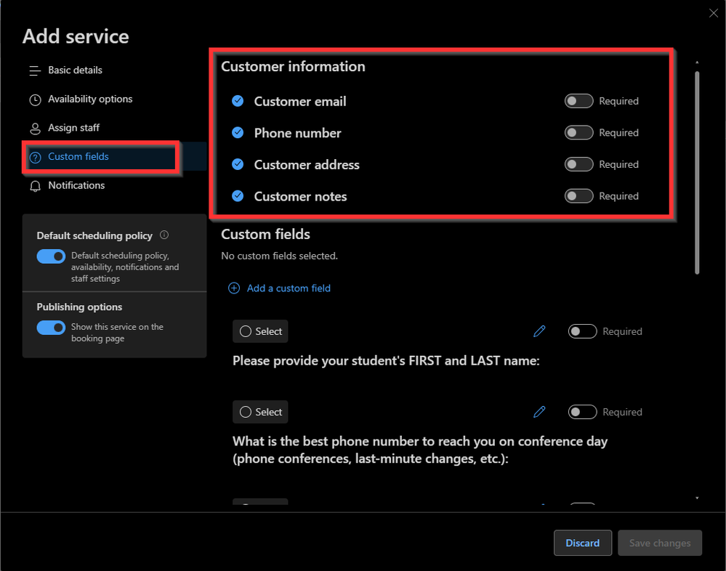Click the vertical scrollbar in fields panel
Viewport: 726px width, 571px height.
pyautogui.click(x=697, y=172)
